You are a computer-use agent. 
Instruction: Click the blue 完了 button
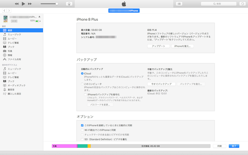point(234,146)
